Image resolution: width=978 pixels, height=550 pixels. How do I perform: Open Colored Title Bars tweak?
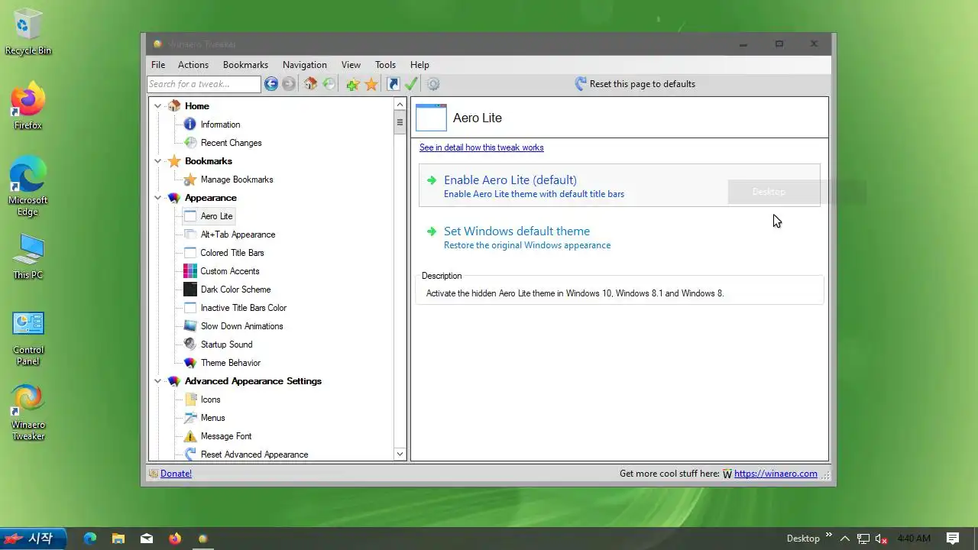coord(232,253)
